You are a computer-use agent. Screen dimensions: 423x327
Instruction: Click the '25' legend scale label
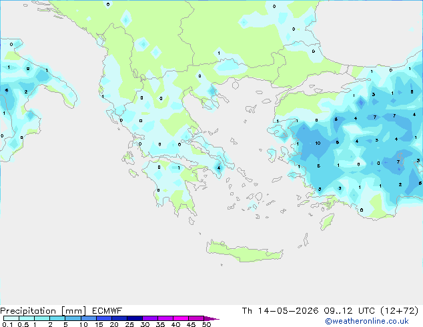tap(129, 324)
